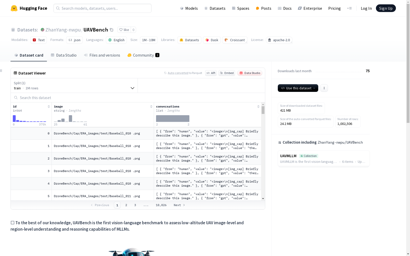Select the Datasets library tag

tap(189, 40)
